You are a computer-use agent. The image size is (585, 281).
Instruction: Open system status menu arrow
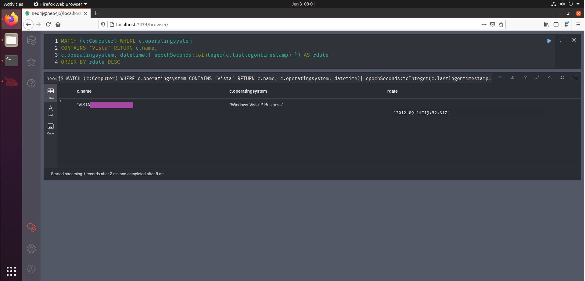pyautogui.click(x=578, y=4)
